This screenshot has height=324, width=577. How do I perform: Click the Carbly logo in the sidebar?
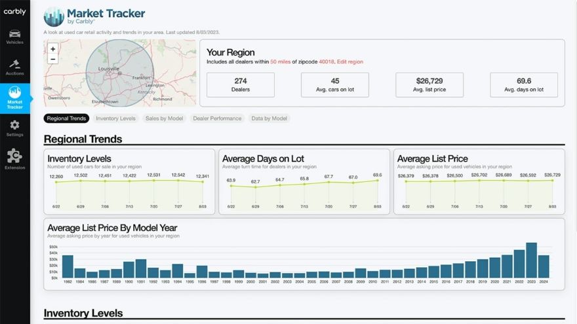14,12
